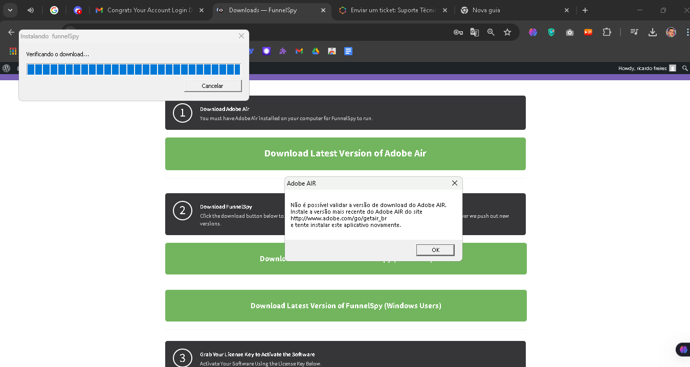Click the 'Download Adobe Air' step heading
Screen dimensions: 690x367
(225, 109)
